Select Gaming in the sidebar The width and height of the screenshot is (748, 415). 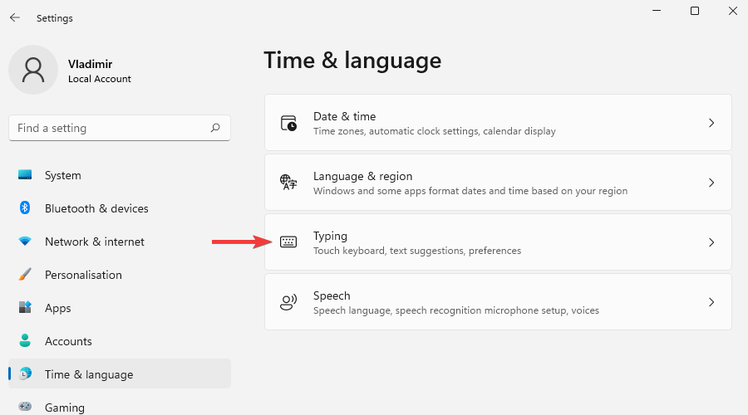(x=64, y=408)
